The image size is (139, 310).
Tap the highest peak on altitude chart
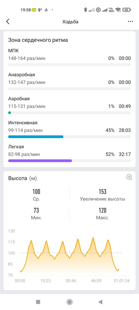[x=93, y=237]
